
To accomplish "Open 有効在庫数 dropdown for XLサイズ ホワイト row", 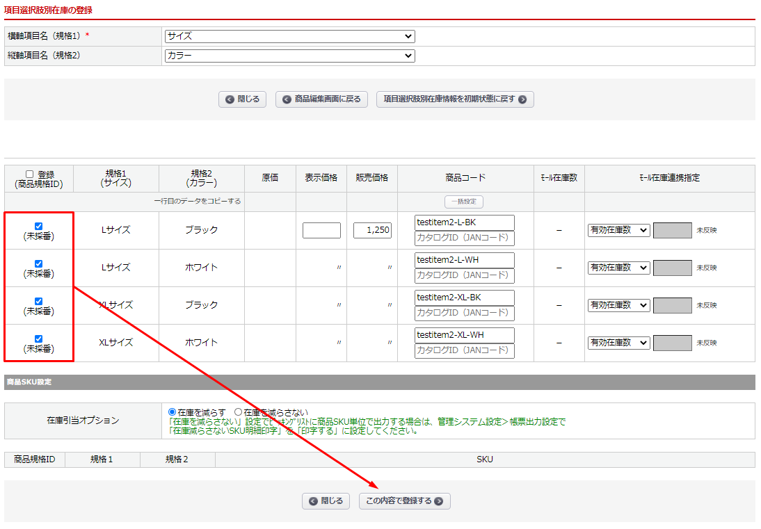I will [x=618, y=343].
